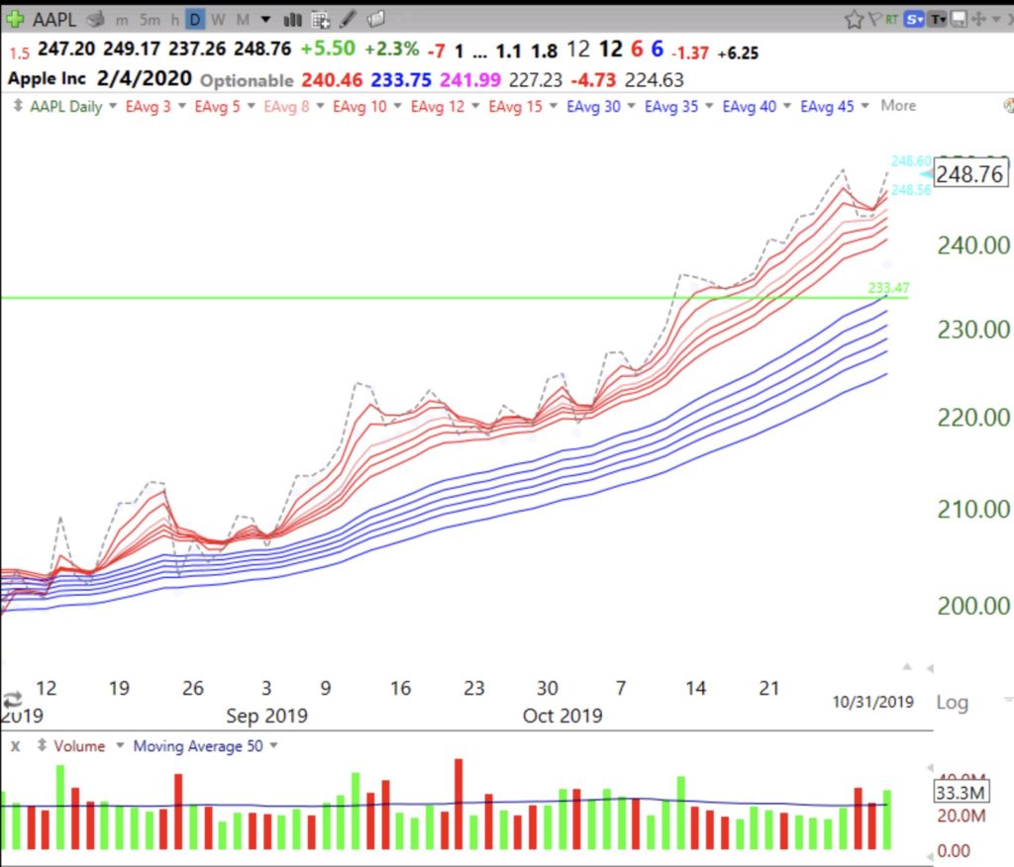
Task: Open the EAvg 5 dropdown
Action: [251, 105]
